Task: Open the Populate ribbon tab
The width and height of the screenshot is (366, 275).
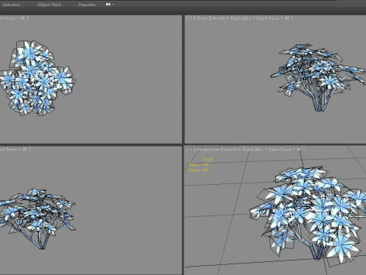Action: point(87,5)
